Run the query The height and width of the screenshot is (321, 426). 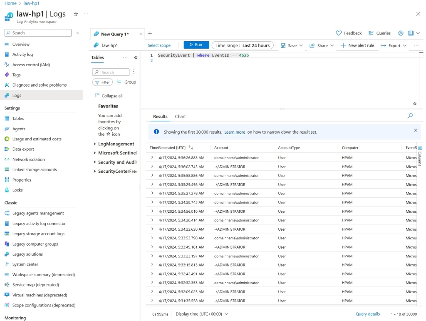pos(196,45)
